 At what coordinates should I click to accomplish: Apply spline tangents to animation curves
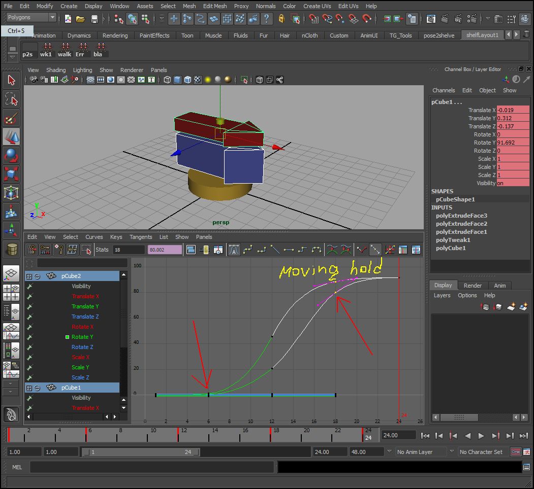(248, 250)
